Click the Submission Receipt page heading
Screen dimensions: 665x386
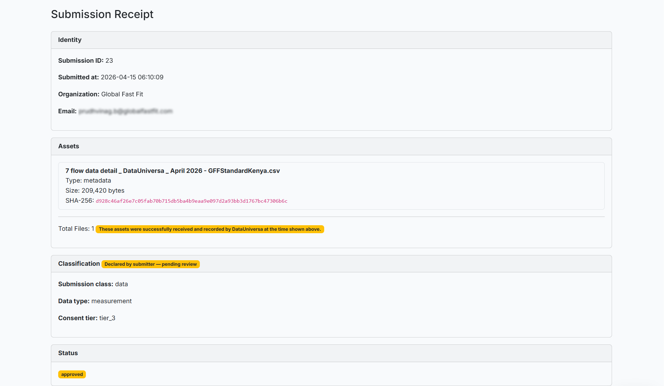(102, 14)
